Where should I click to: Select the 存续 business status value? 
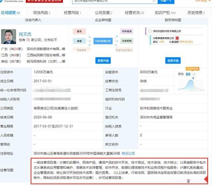click(x=143, y=81)
